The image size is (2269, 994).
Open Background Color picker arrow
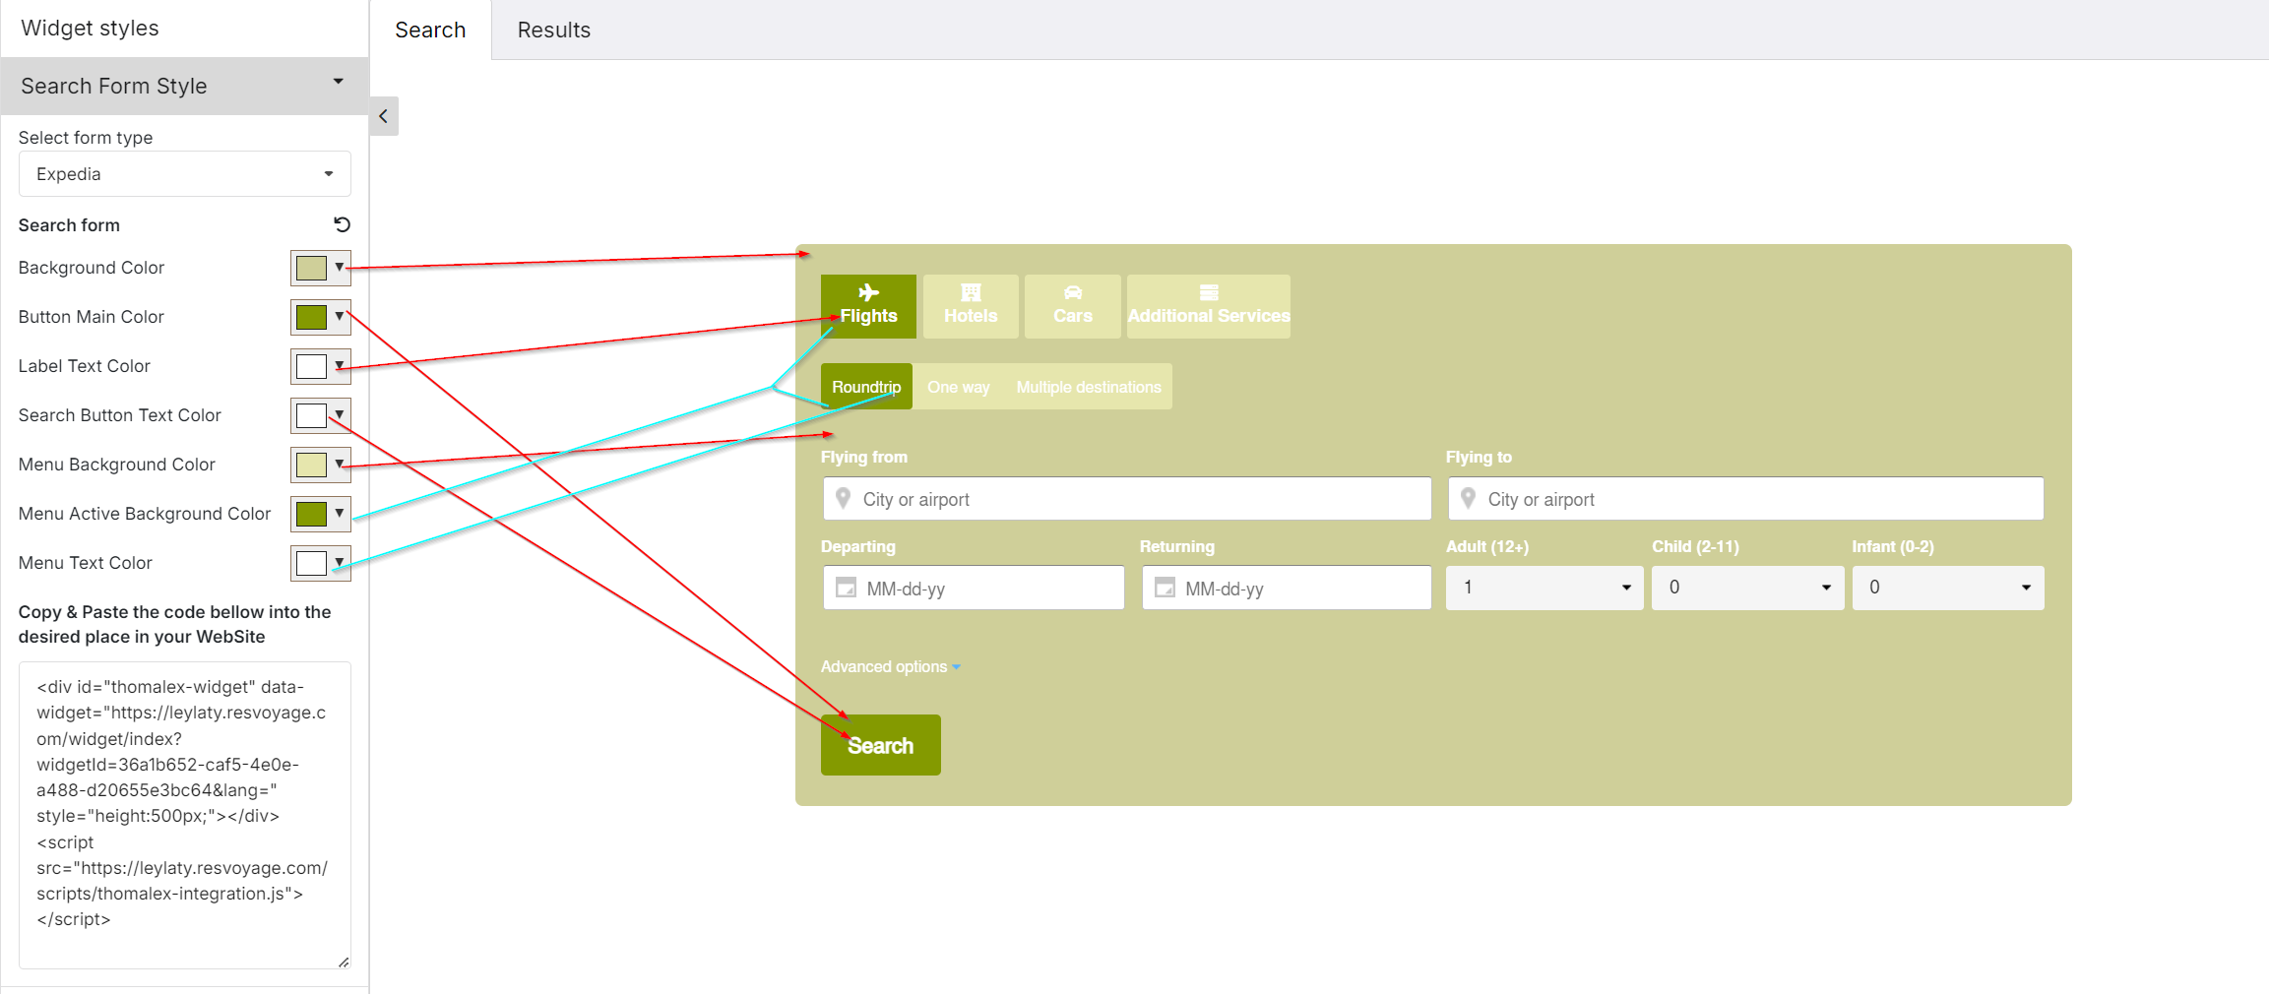point(340,268)
